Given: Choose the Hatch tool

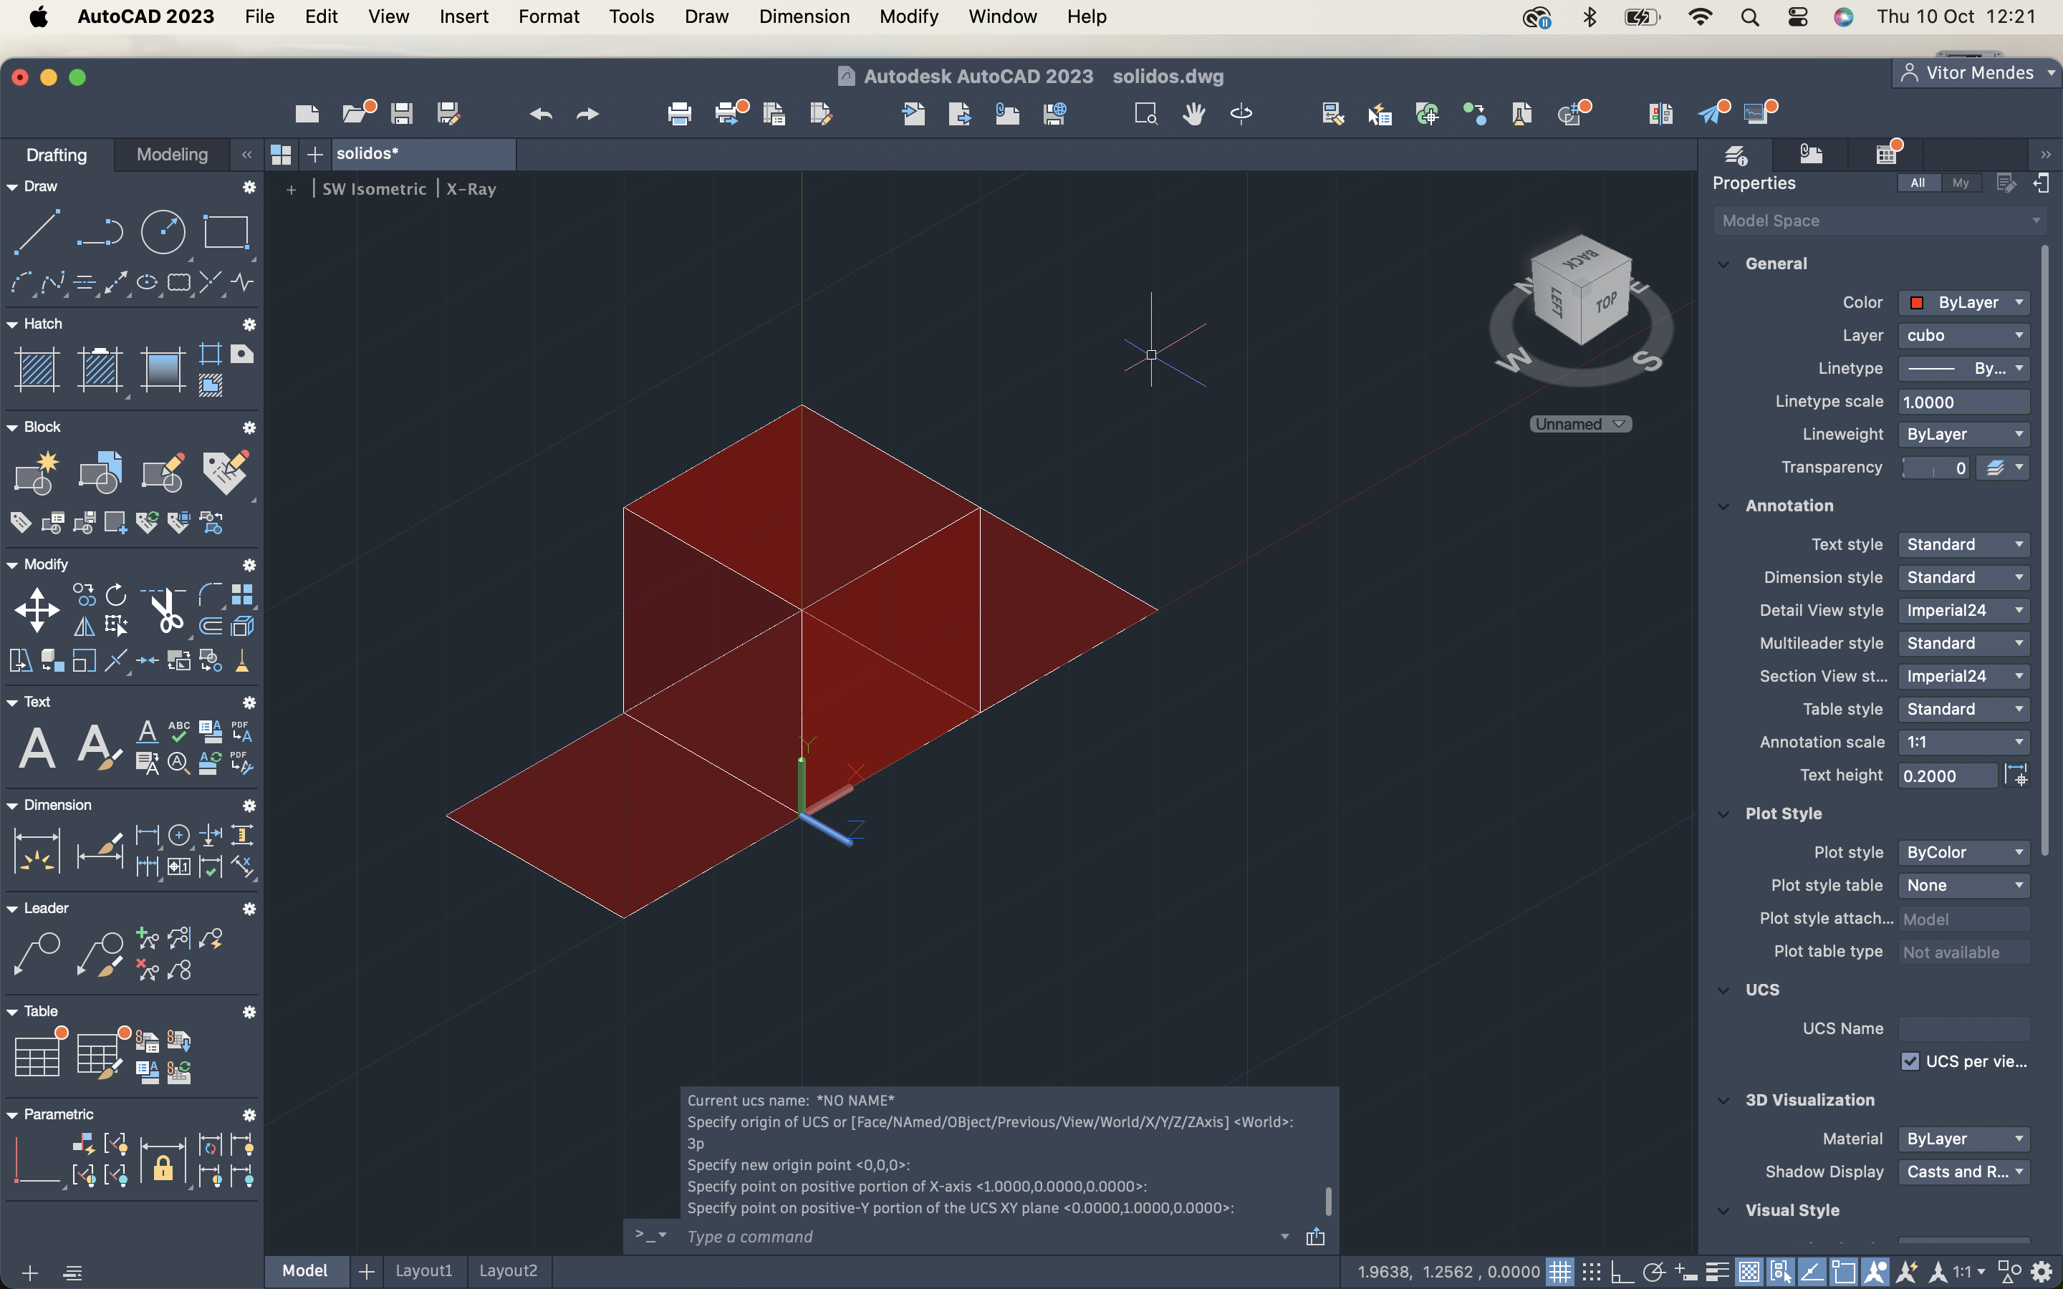Looking at the screenshot, I should pos(37,369).
